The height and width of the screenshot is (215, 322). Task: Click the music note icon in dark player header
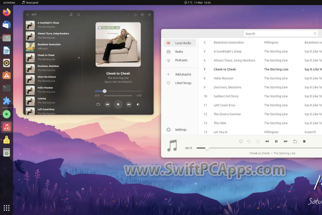pos(71,15)
